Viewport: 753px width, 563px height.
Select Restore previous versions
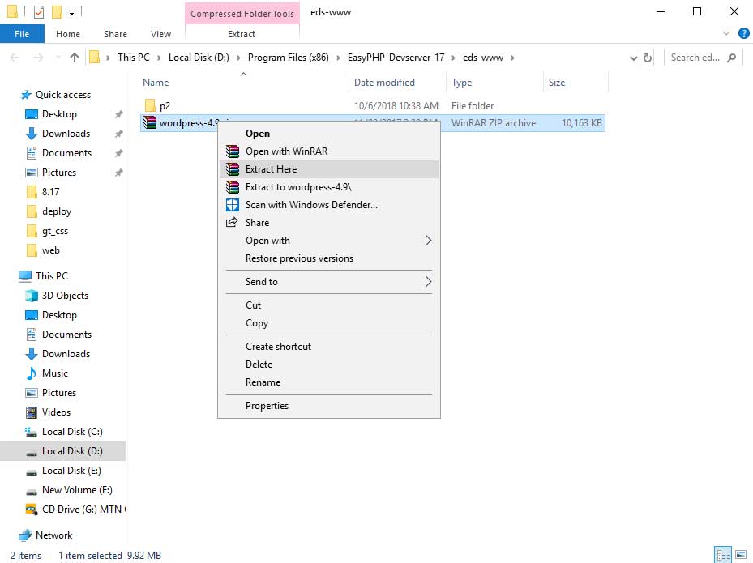329,258
